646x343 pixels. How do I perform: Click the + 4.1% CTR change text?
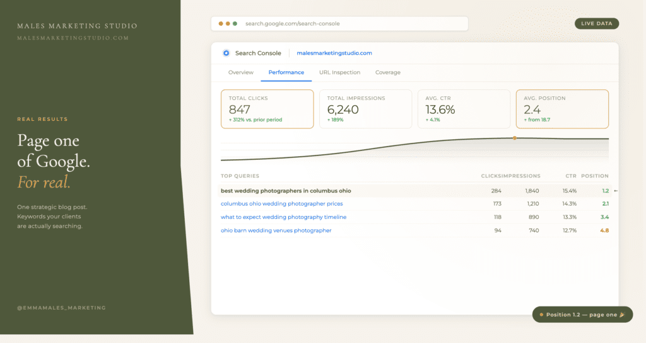click(x=433, y=120)
